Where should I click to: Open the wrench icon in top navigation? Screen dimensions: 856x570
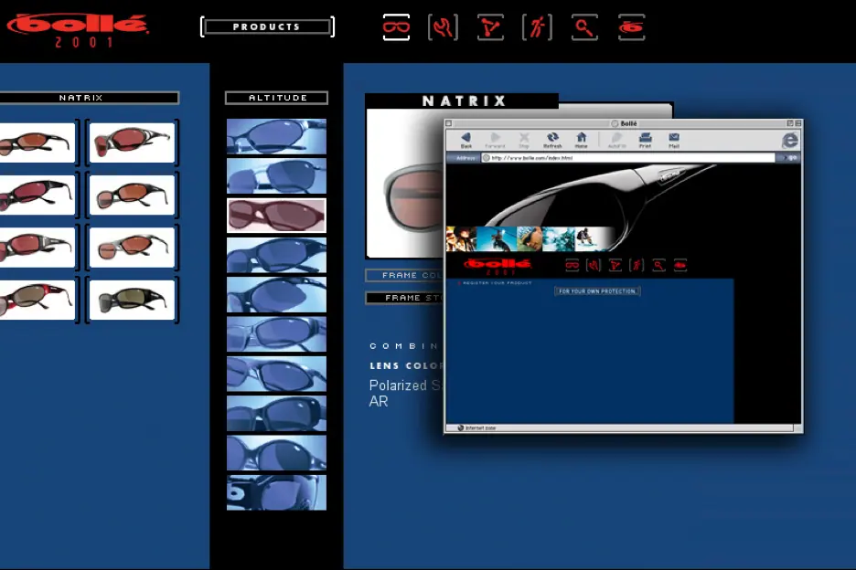(443, 26)
